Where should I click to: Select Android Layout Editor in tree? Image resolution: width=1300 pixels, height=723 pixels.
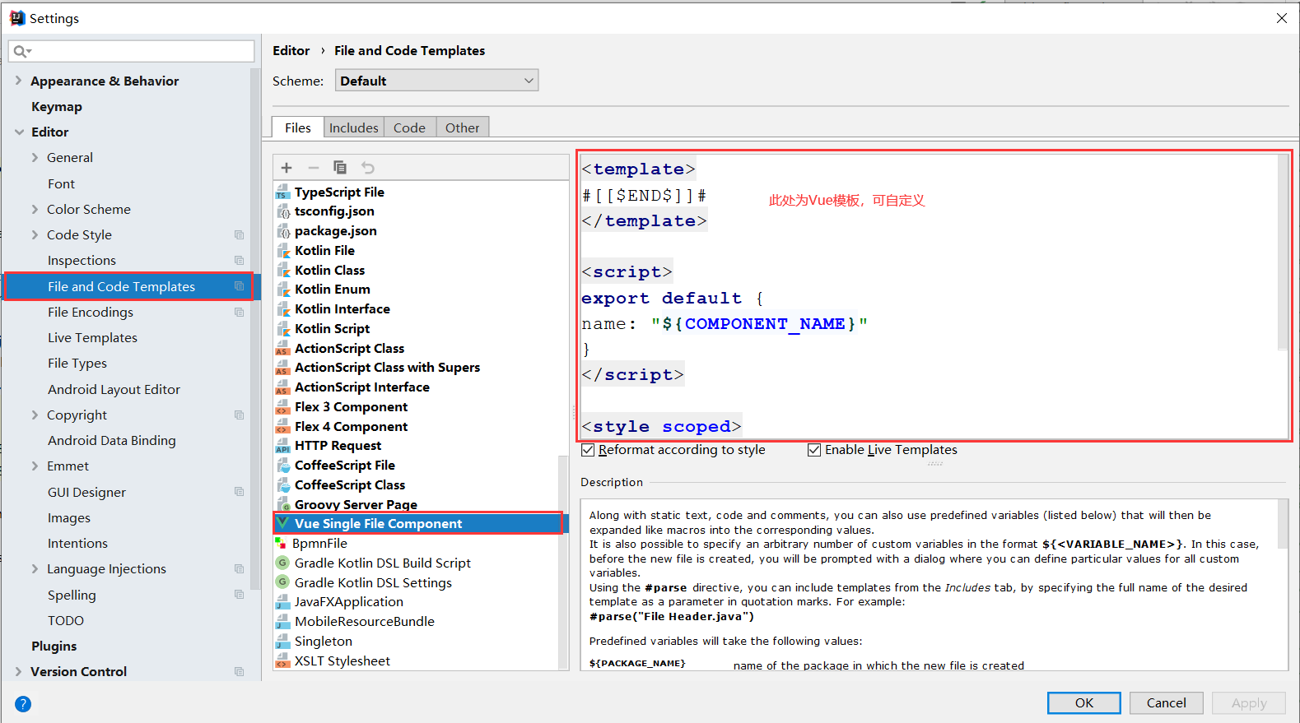pyautogui.click(x=114, y=389)
